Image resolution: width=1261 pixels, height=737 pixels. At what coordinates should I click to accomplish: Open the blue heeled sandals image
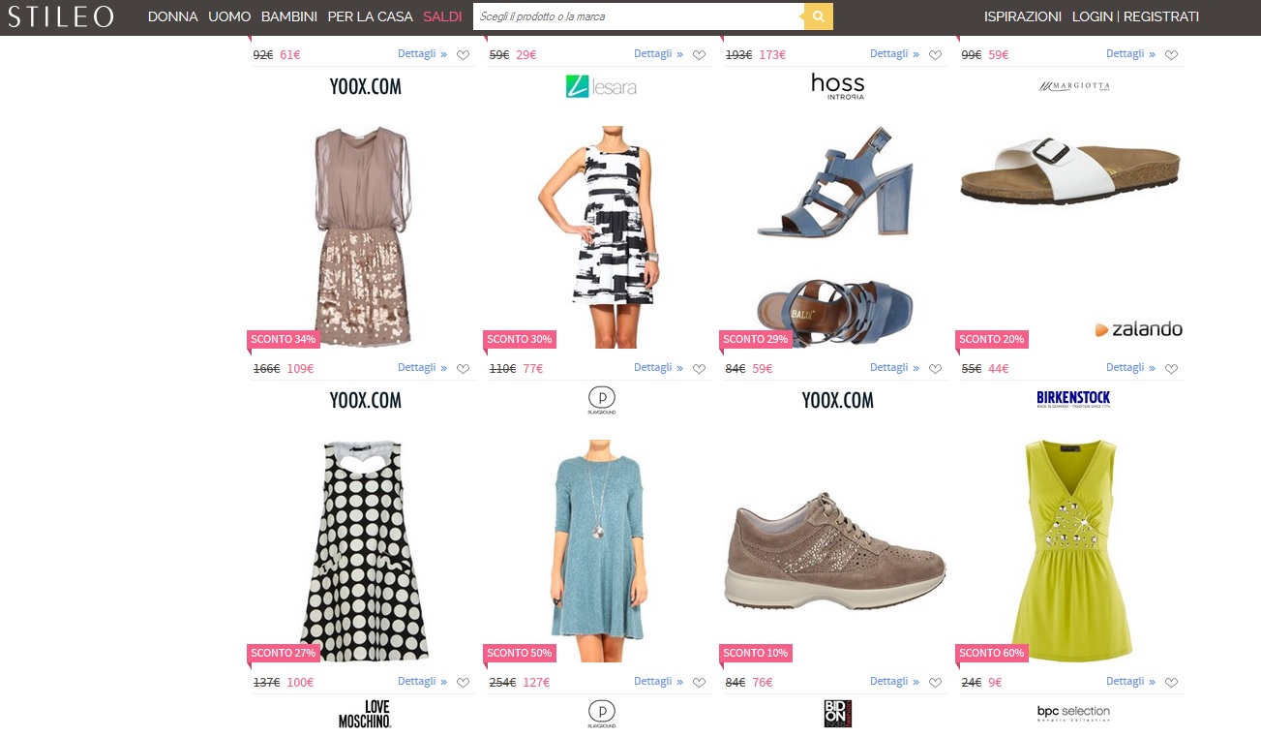pyautogui.click(x=836, y=235)
